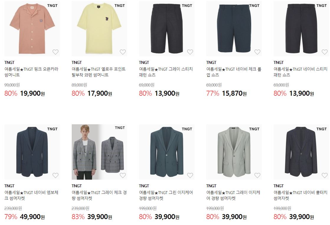
Task: Select the 49,900원 price on the navy emboss jacket
Action: point(32,217)
